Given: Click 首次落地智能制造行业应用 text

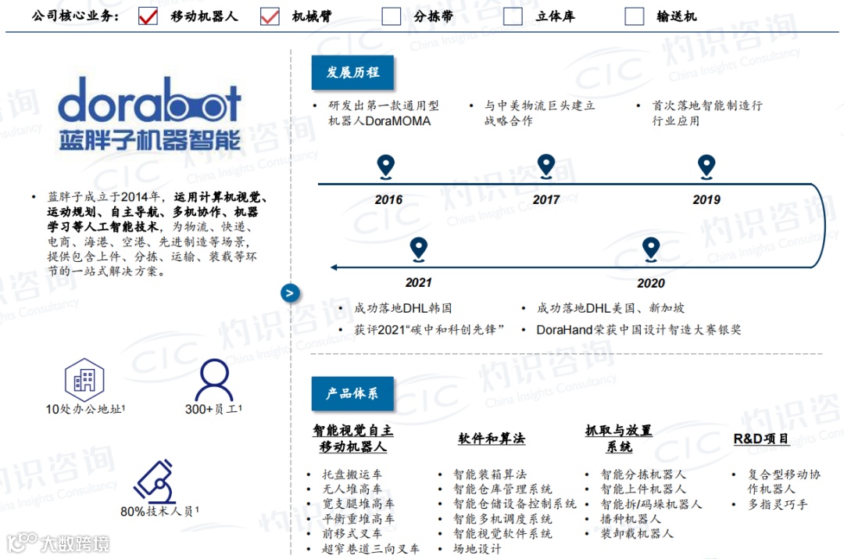Looking at the screenshot, I should [x=707, y=113].
